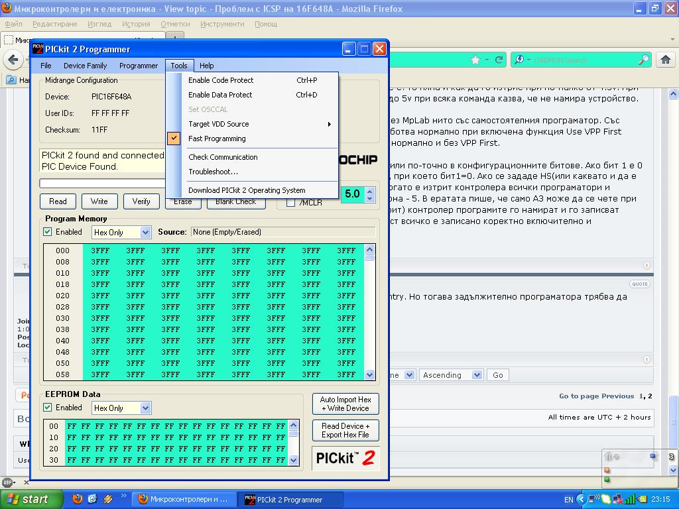Open the Device Family menu
This screenshot has width=679, height=509.
(x=86, y=66)
